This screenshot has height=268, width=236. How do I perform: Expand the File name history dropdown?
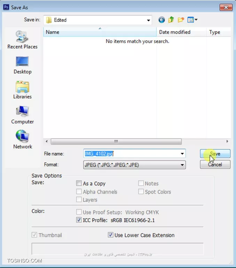click(182, 153)
